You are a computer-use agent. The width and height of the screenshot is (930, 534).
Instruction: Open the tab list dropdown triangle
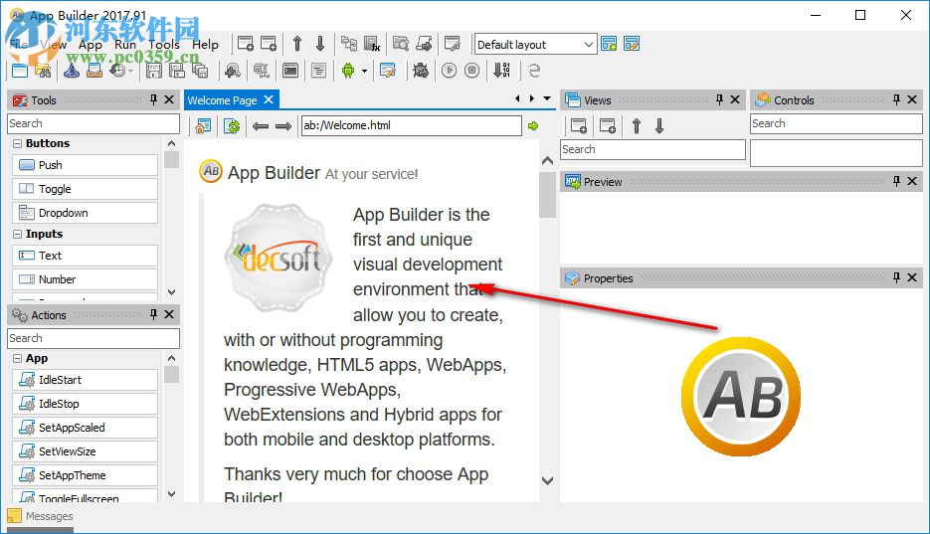(547, 98)
